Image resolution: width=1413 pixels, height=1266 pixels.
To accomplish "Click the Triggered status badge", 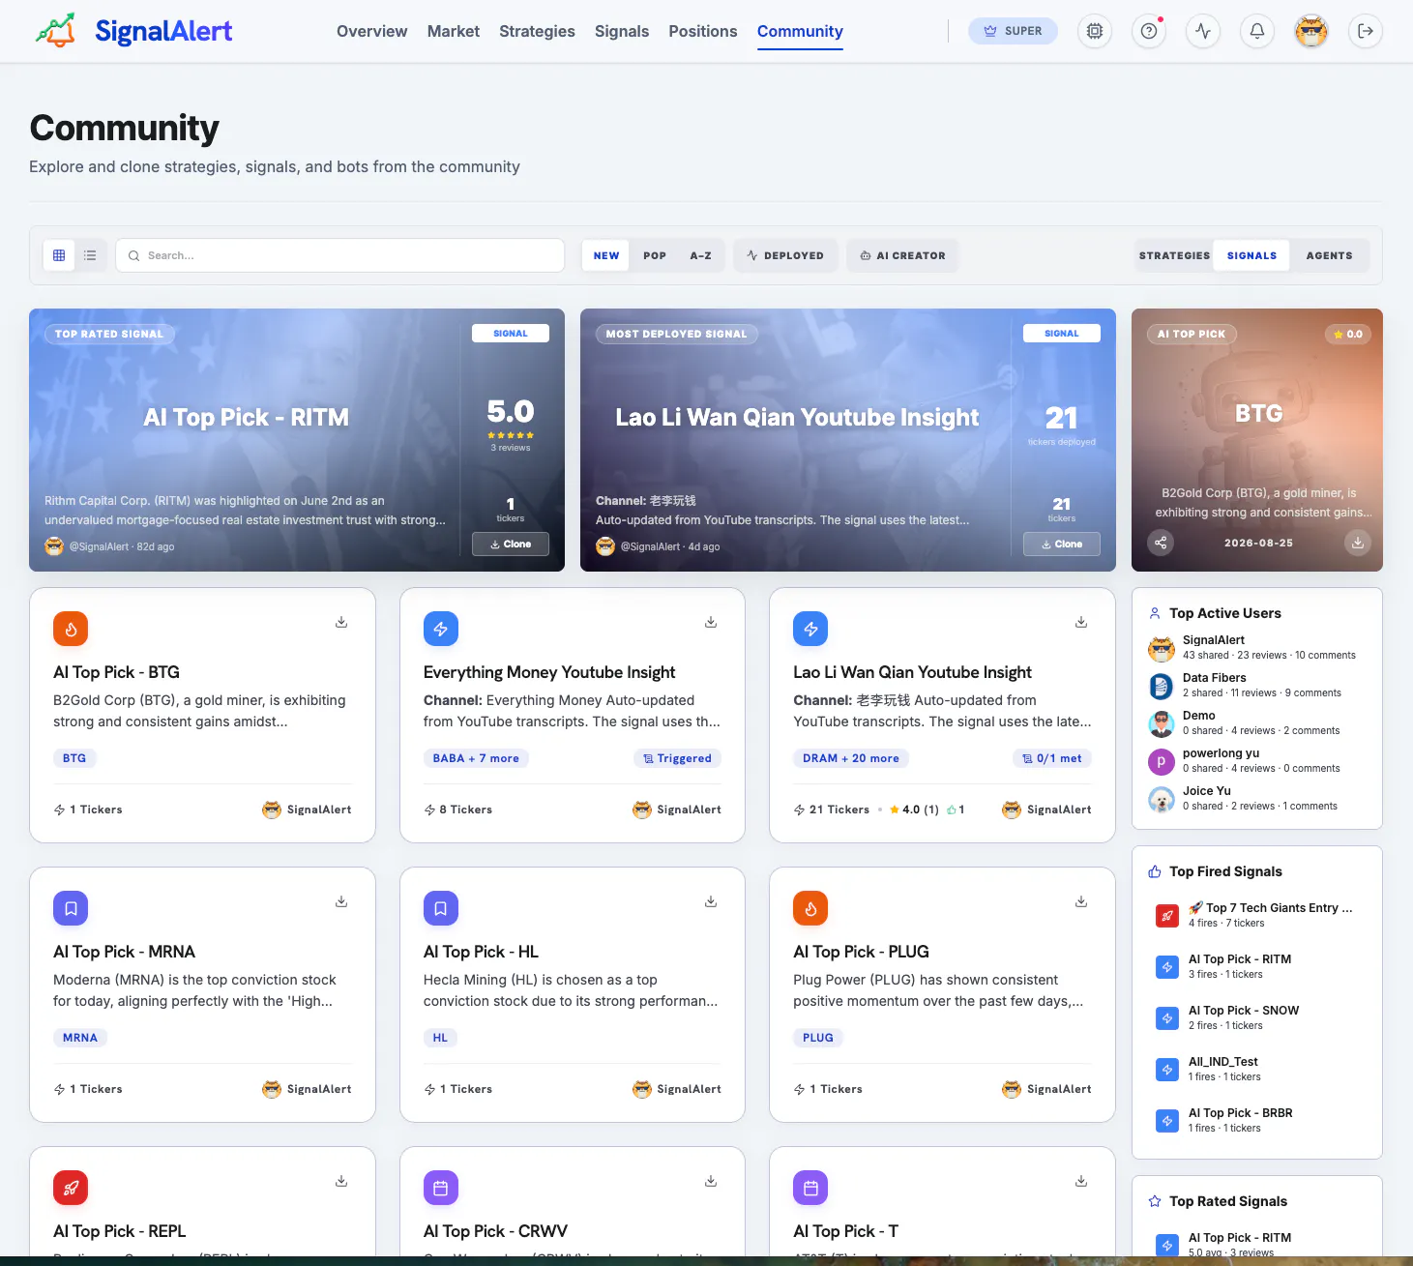I will click(x=677, y=758).
